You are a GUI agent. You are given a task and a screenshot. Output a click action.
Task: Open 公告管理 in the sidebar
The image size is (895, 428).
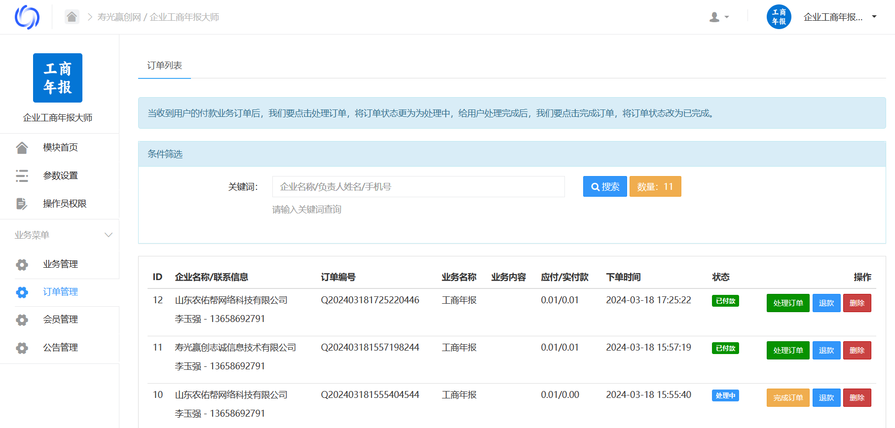click(x=60, y=348)
